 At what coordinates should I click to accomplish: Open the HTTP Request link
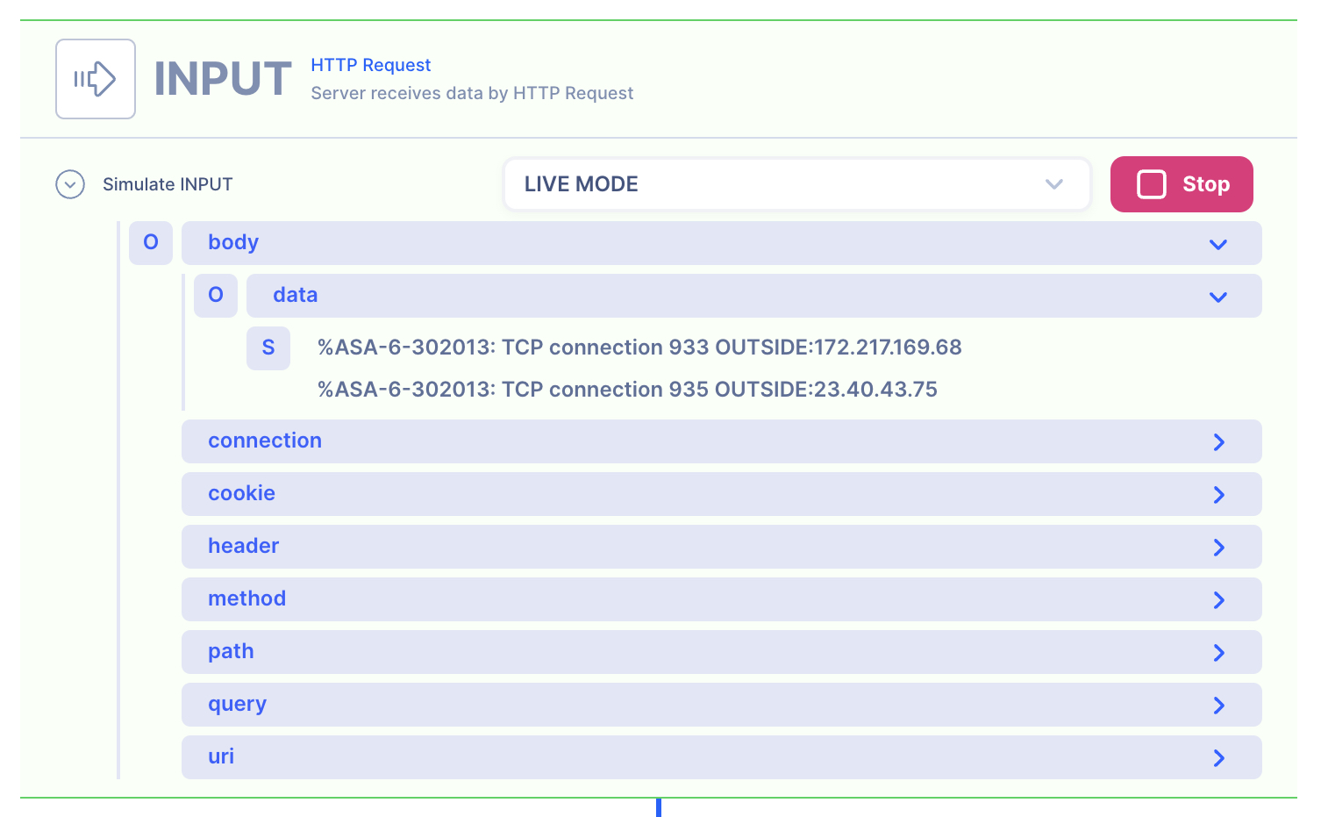click(371, 65)
